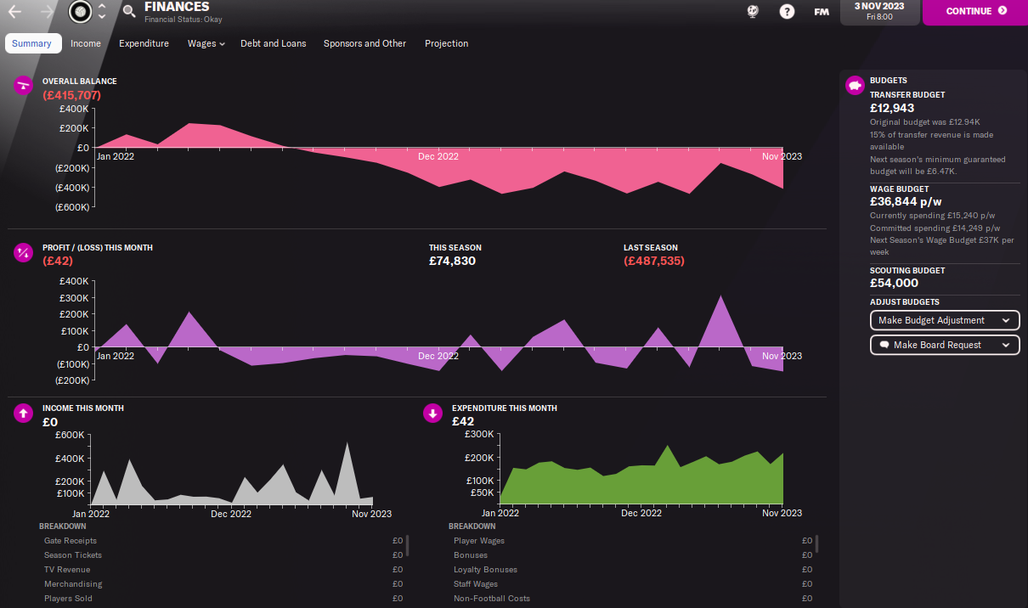The image size is (1028, 608).
Task: Click the Transfer Budget £12,943 value
Action: tap(892, 108)
